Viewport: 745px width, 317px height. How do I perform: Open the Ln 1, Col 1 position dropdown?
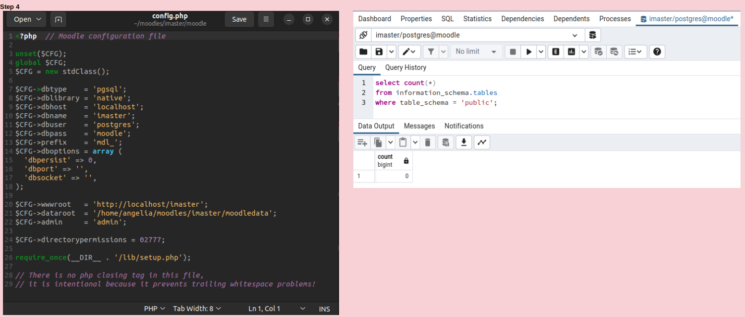(x=277, y=309)
